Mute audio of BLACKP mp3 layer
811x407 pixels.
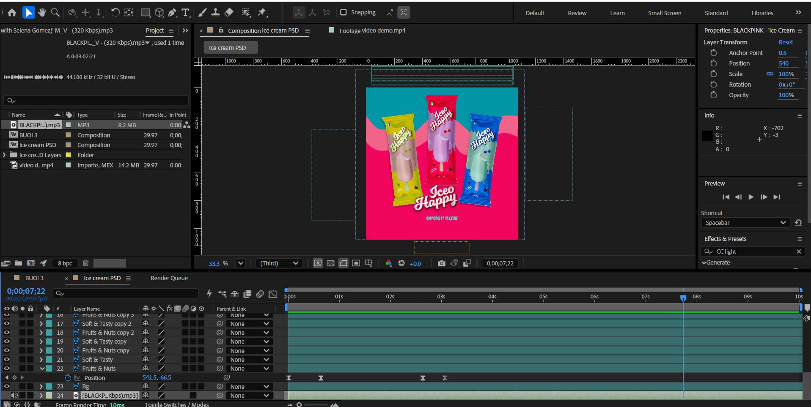point(14,395)
